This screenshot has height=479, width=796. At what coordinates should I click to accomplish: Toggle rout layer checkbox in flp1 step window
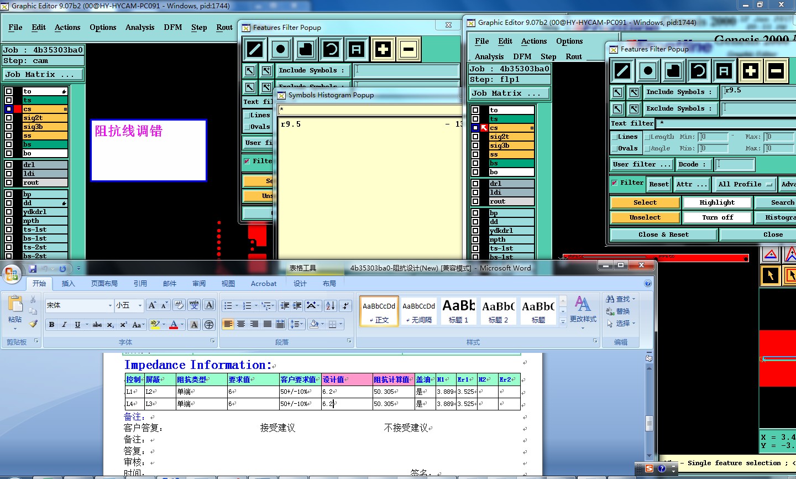[x=475, y=201]
